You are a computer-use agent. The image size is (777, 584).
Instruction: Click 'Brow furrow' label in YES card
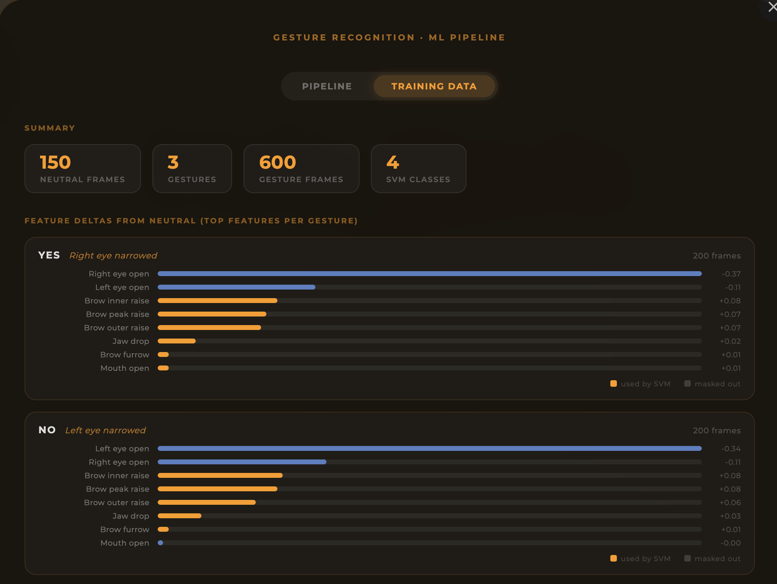125,354
